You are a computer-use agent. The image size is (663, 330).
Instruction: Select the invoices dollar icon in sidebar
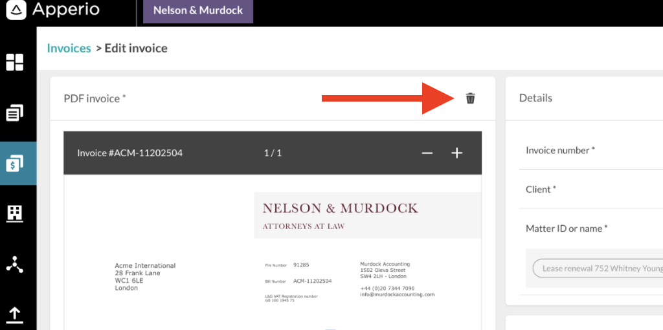[15, 163]
